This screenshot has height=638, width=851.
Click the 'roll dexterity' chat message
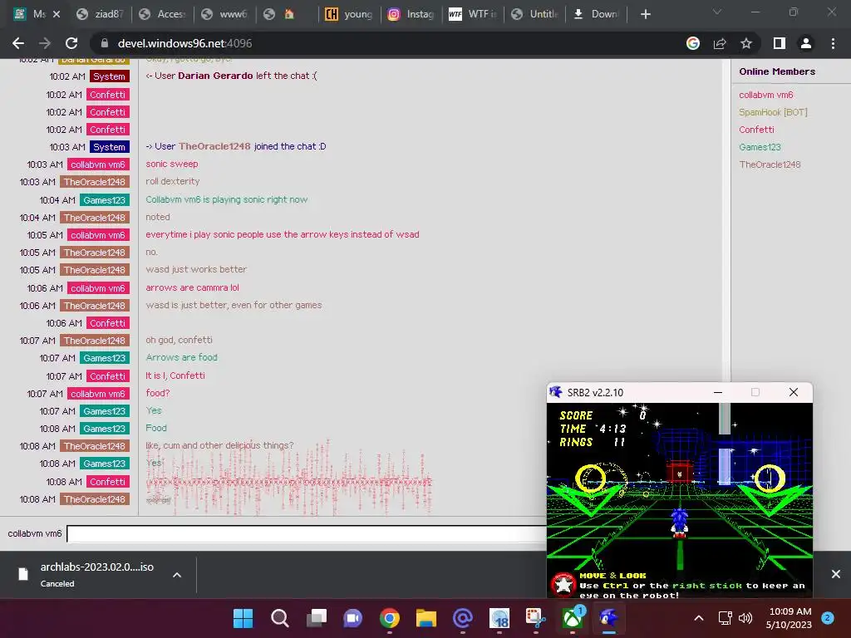click(172, 181)
